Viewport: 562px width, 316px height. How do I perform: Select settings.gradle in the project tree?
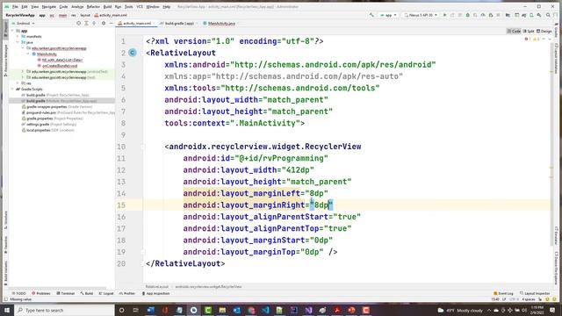click(38, 125)
